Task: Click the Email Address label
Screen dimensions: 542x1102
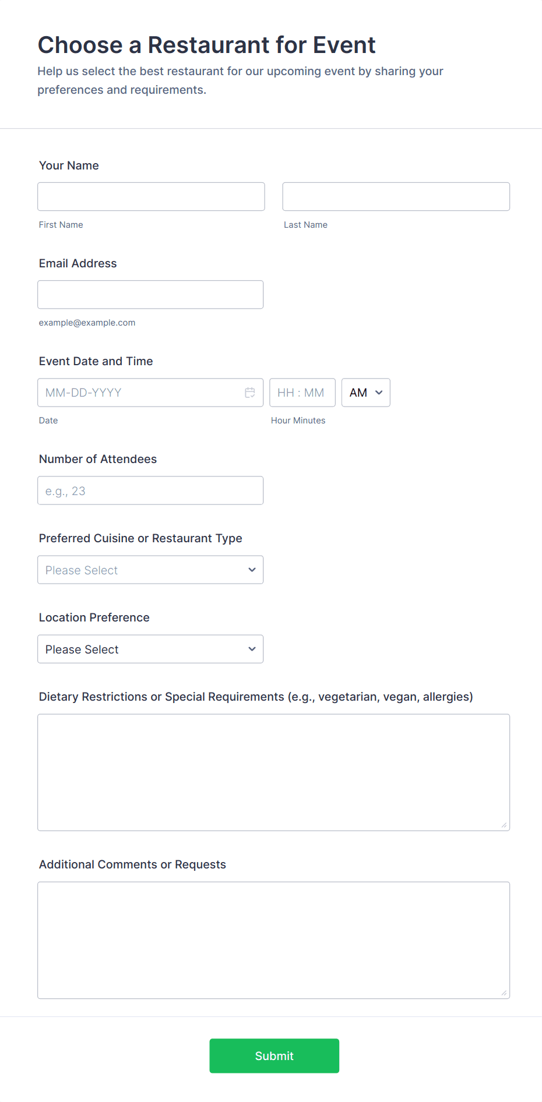Action: pos(78,263)
